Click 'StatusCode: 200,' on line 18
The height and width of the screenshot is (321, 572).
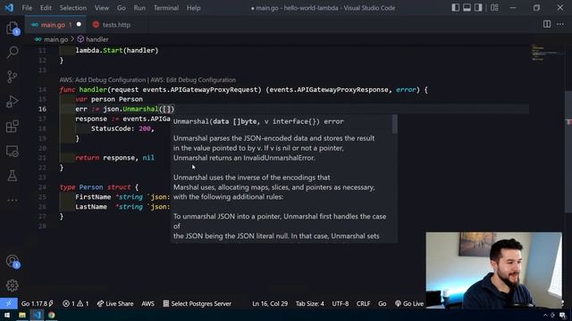click(x=122, y=128)
